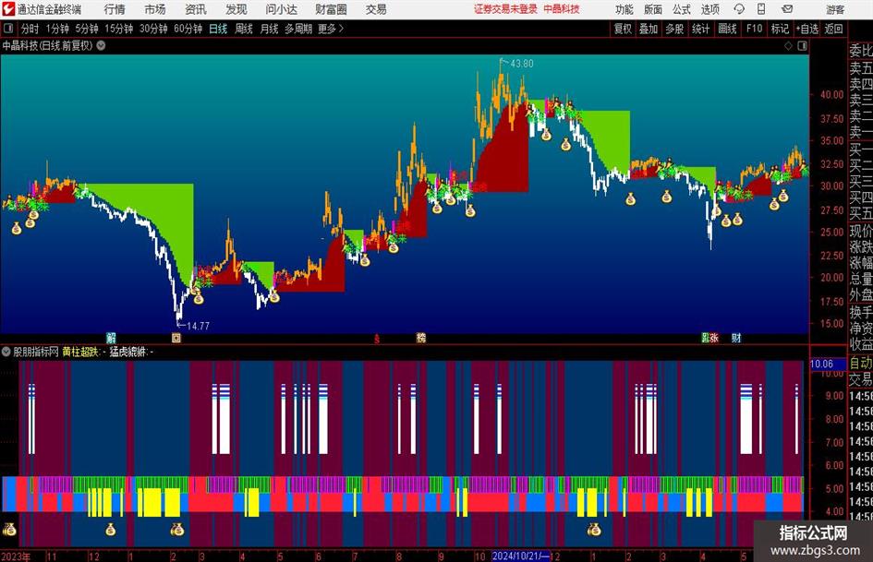Click the 通达信 red logo icon
Screen dimensions: 873x562
[x=7, y=9]
